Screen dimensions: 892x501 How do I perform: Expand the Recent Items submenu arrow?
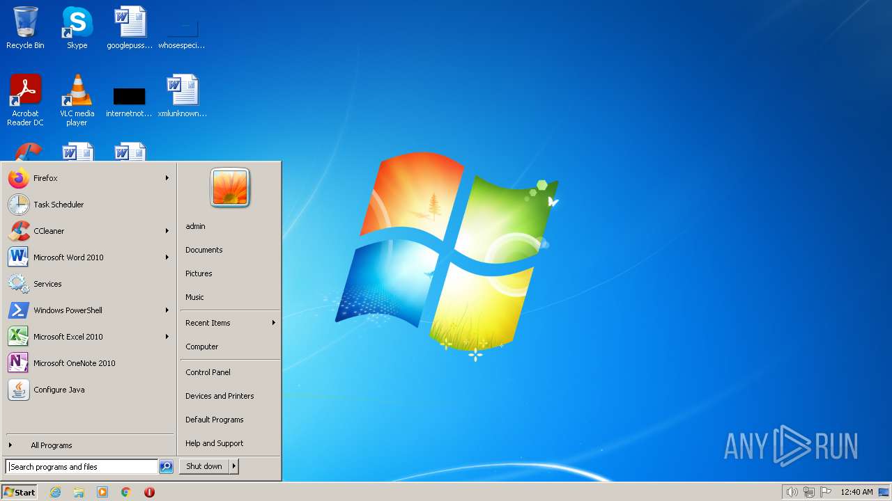click(x=274, y=323)
